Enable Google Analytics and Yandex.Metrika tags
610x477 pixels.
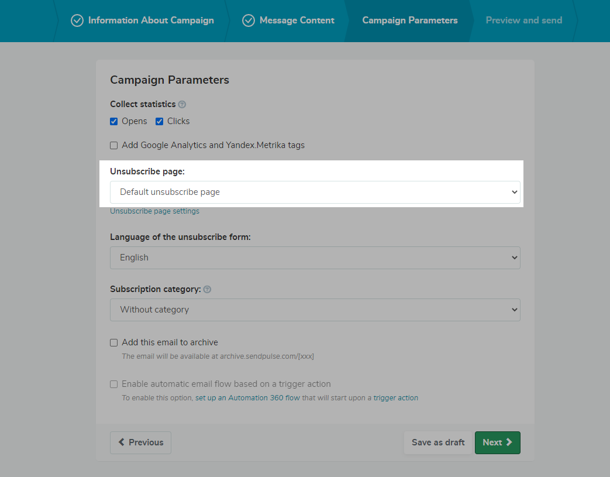click(x=114, y=146)
